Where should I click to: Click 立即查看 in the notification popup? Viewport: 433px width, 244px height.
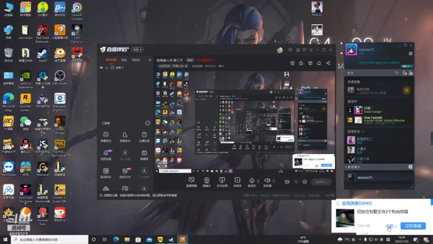coord(413,226)
